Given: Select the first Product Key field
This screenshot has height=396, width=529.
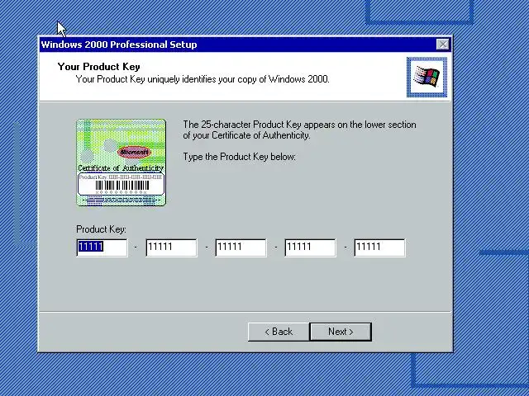Looking at the screenshot, I should point(102,247).
